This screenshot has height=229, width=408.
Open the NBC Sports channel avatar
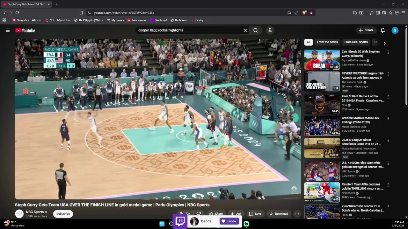19,214
